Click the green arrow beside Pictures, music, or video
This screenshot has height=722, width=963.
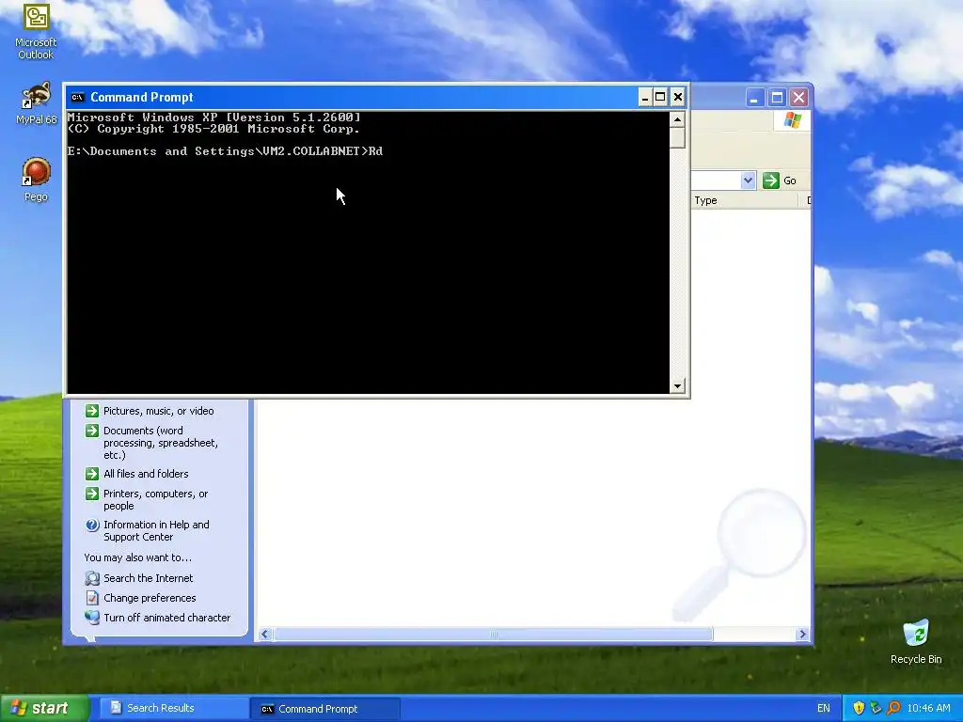point(92,411)
